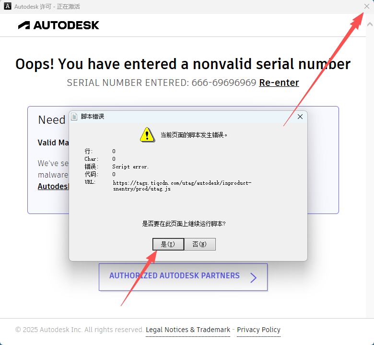Choose 否(N) to stop running scripts
The image size is (374, 345).
[x=200, y=244]
